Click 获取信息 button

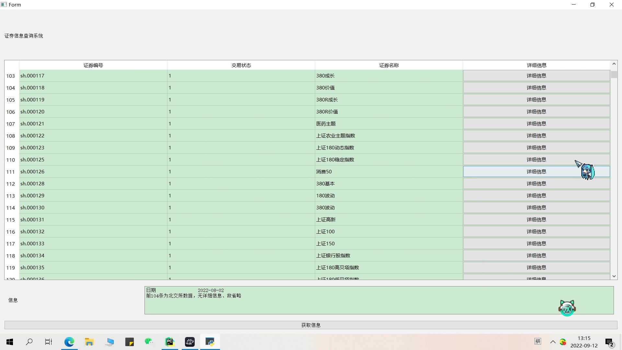[311, 325]
